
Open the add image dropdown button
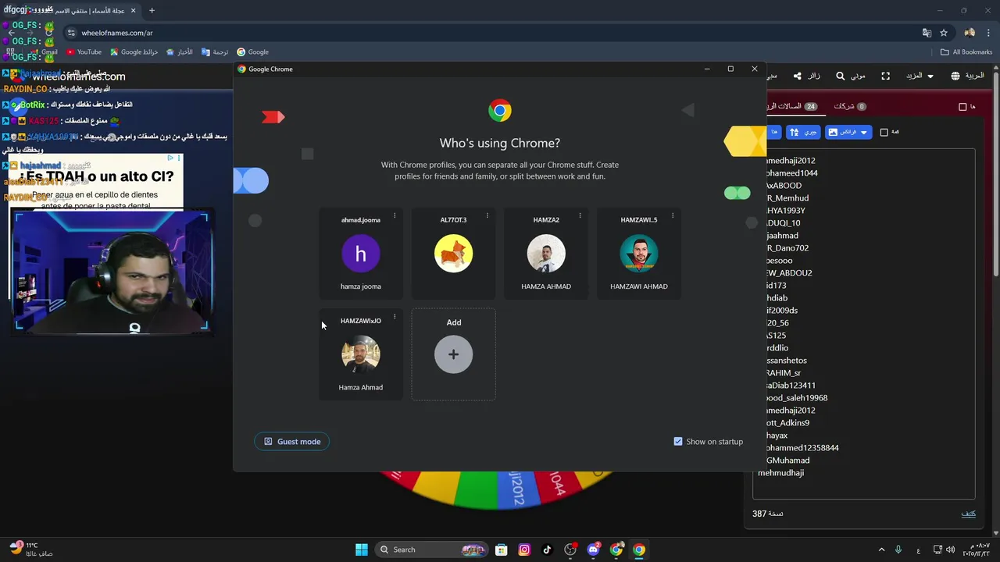[848, 133]
